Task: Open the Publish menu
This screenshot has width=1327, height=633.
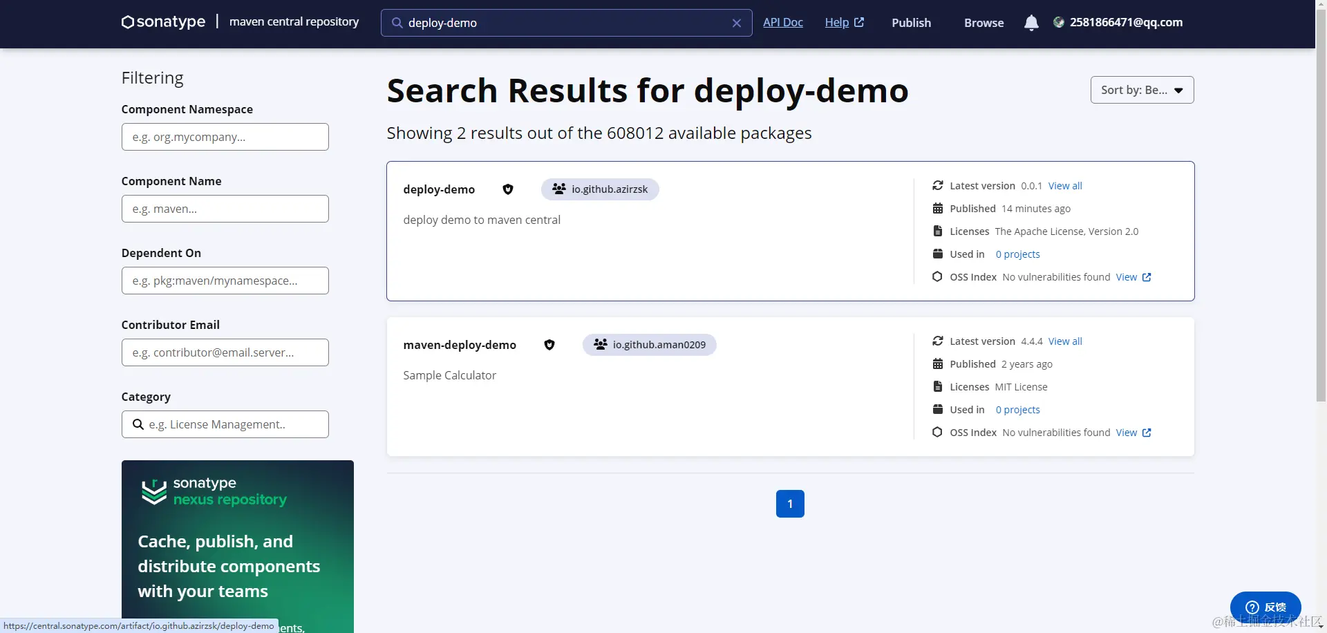Action: (x=911, y=23)
